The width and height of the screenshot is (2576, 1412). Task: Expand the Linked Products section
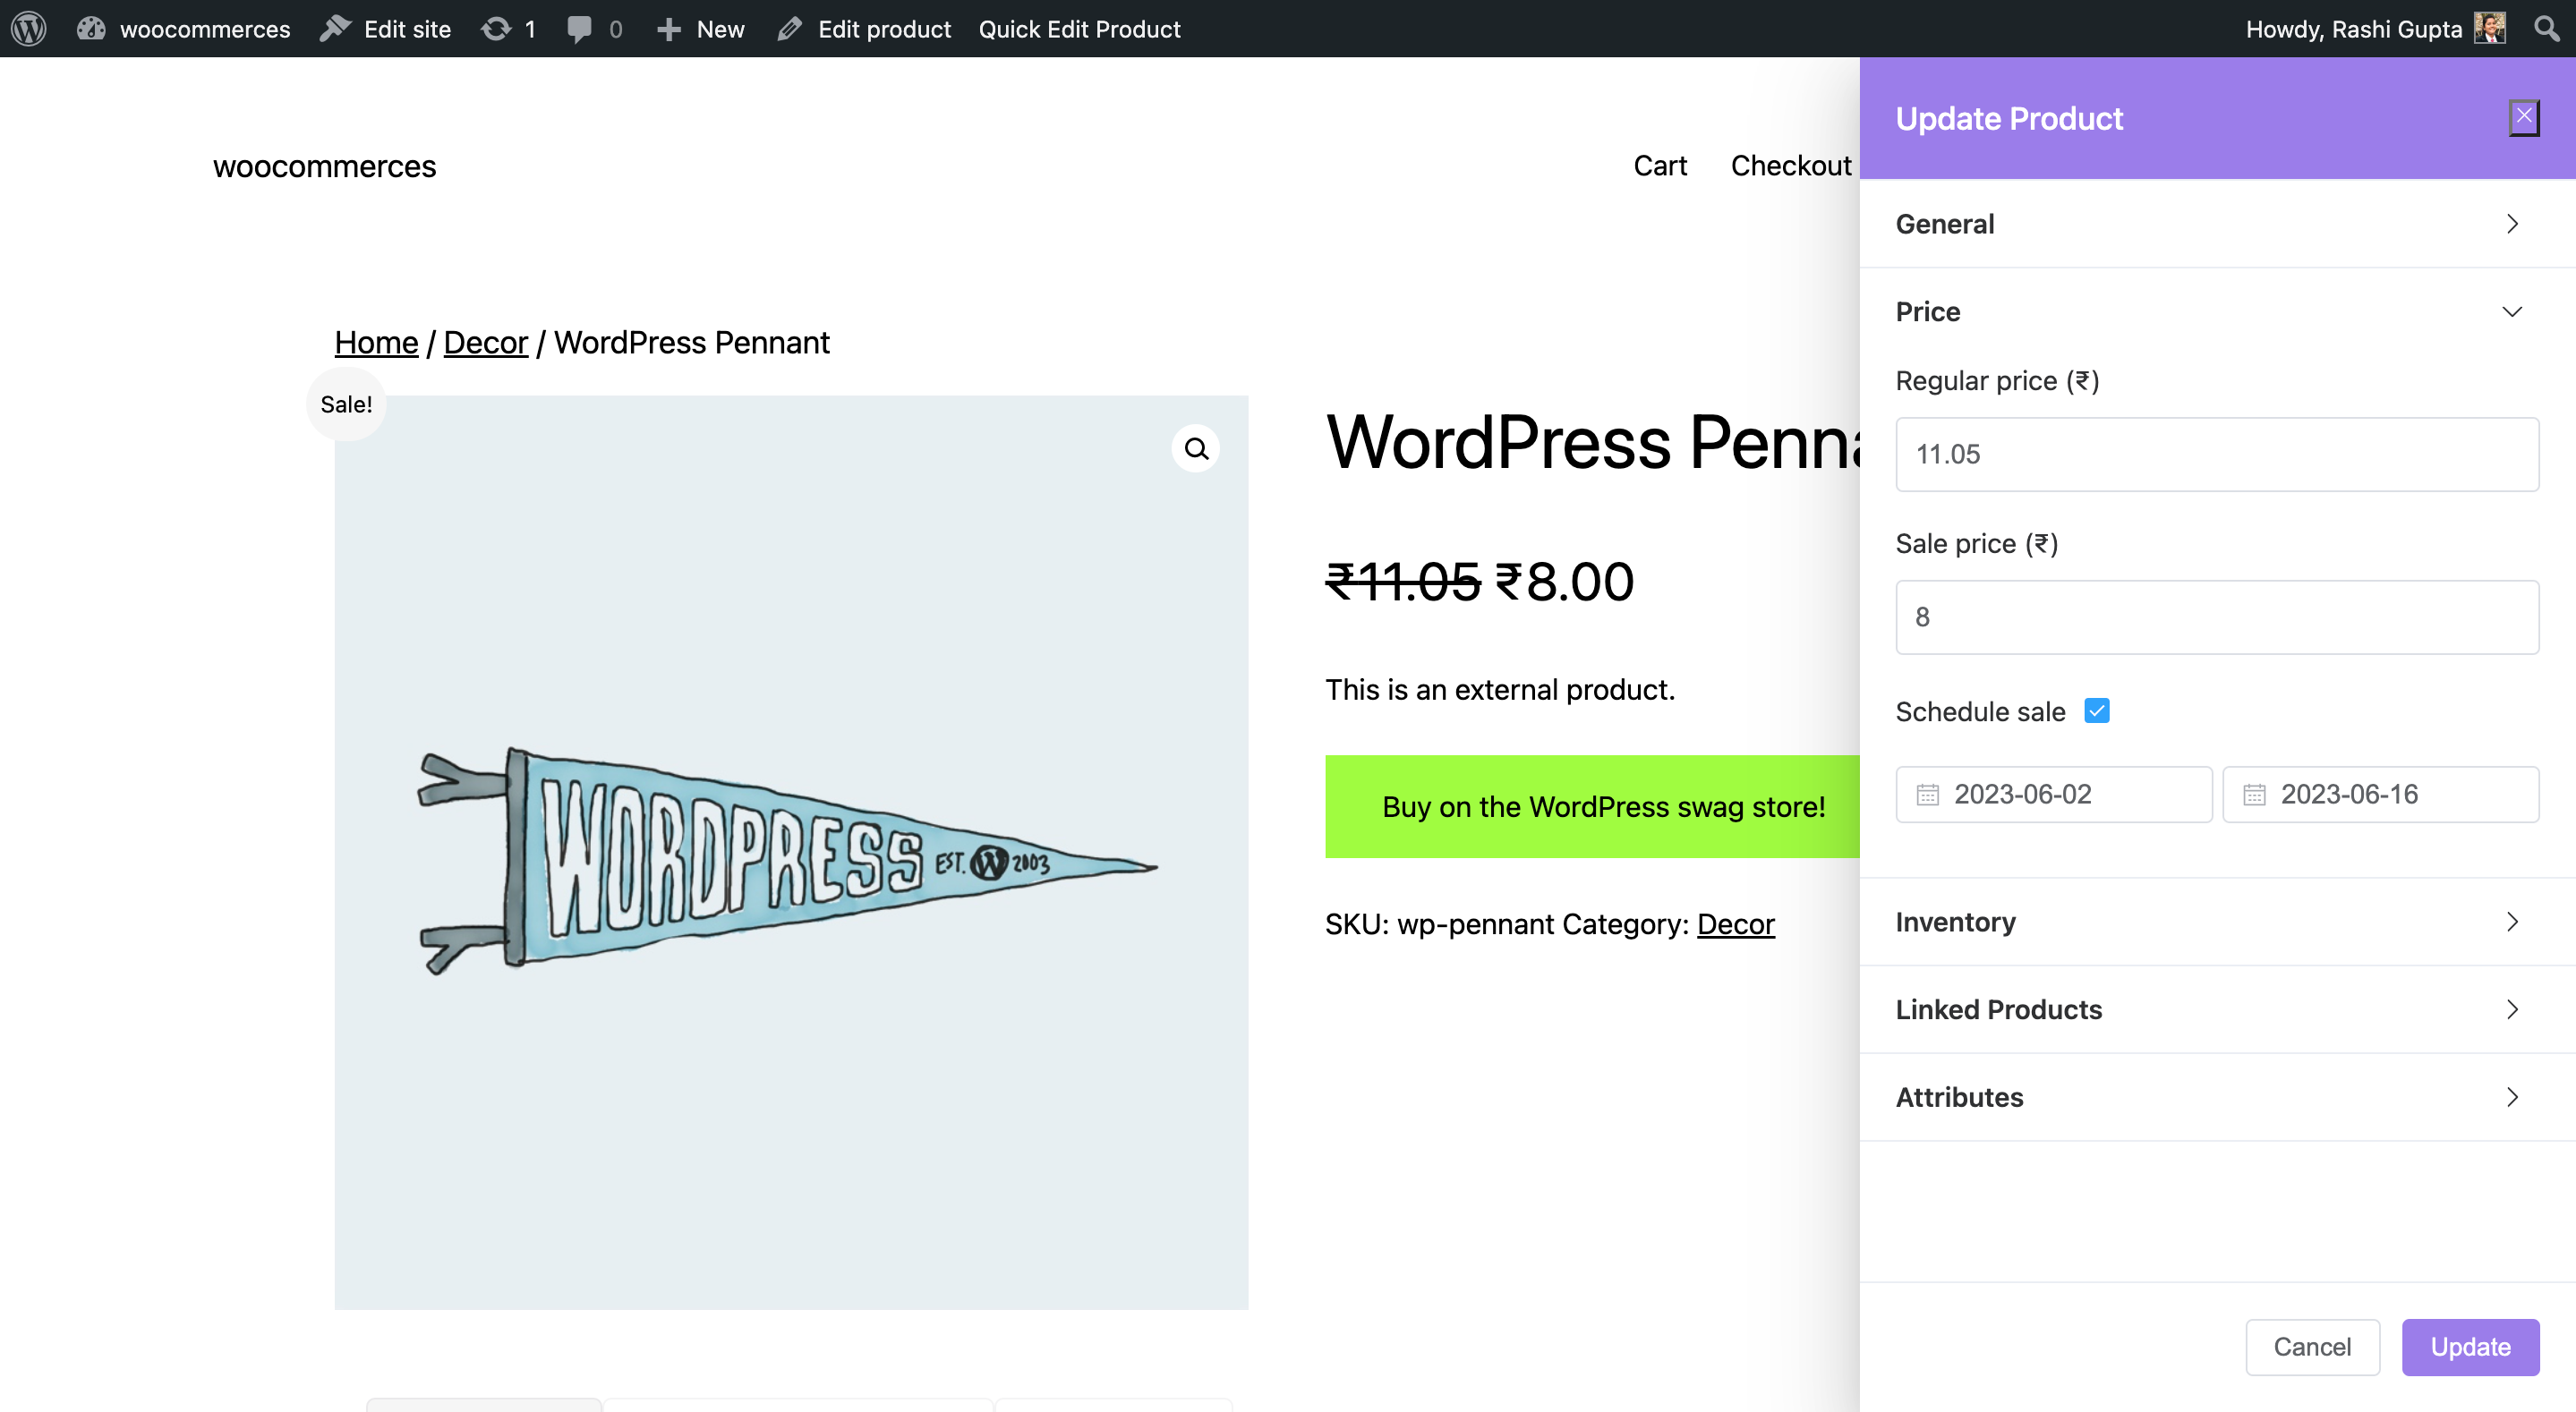click(x=2217, y=1009)
